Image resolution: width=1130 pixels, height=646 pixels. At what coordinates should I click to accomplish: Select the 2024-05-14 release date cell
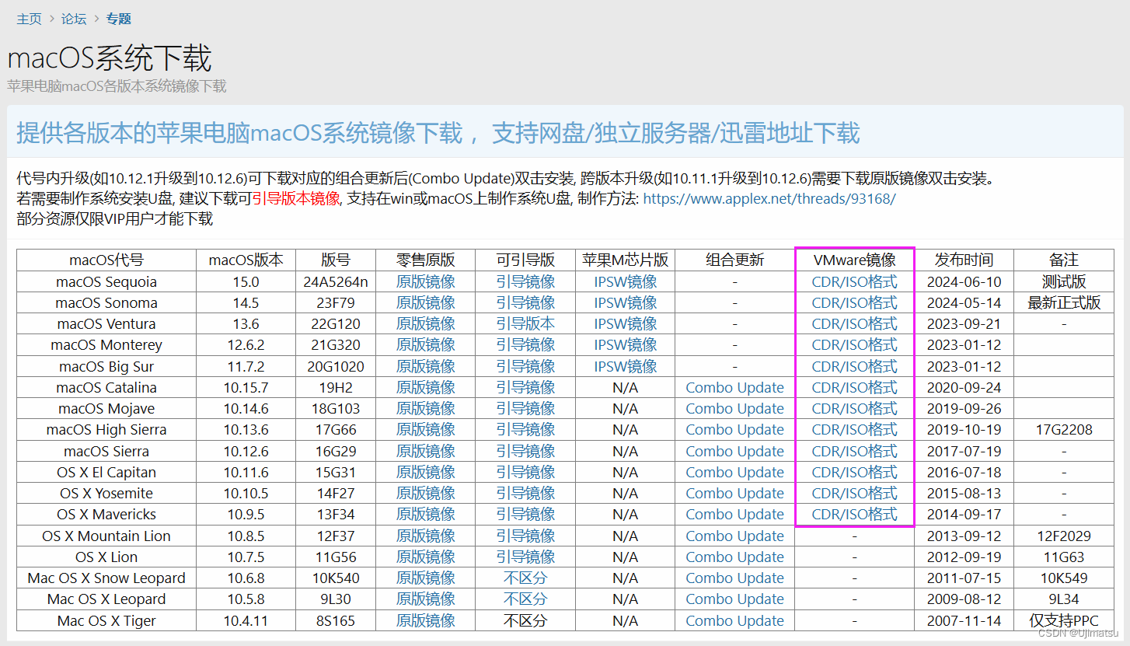[x=964, y=302]
